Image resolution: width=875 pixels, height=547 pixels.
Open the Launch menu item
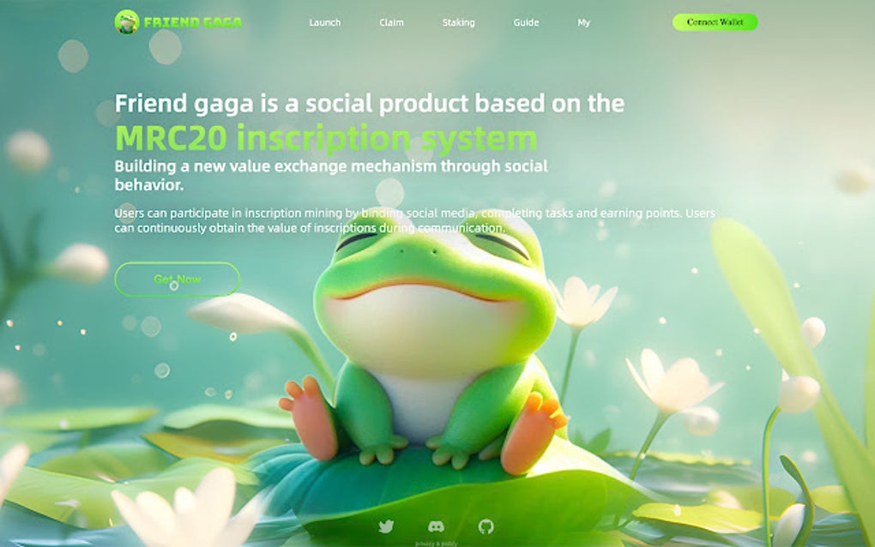point(325,22)
